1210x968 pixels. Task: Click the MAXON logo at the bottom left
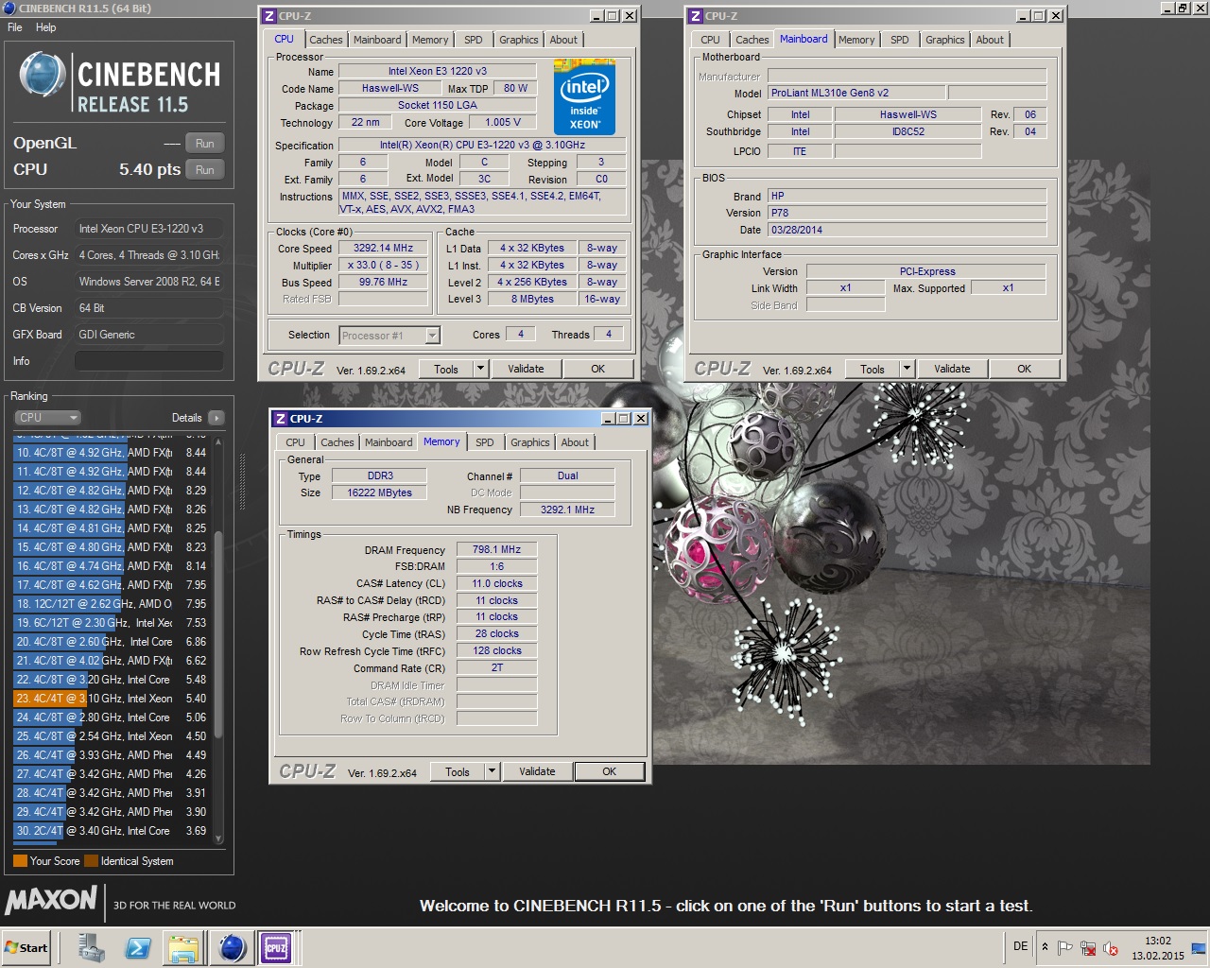point(51,900)
